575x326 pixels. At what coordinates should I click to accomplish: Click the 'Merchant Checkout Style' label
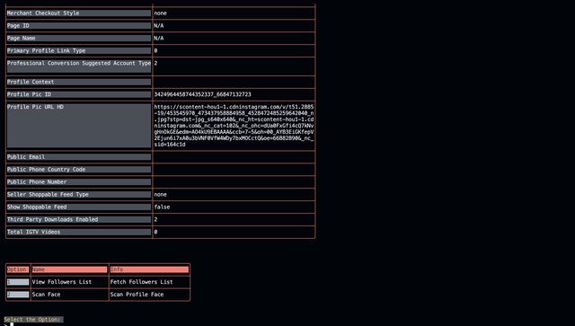point(43,13)
